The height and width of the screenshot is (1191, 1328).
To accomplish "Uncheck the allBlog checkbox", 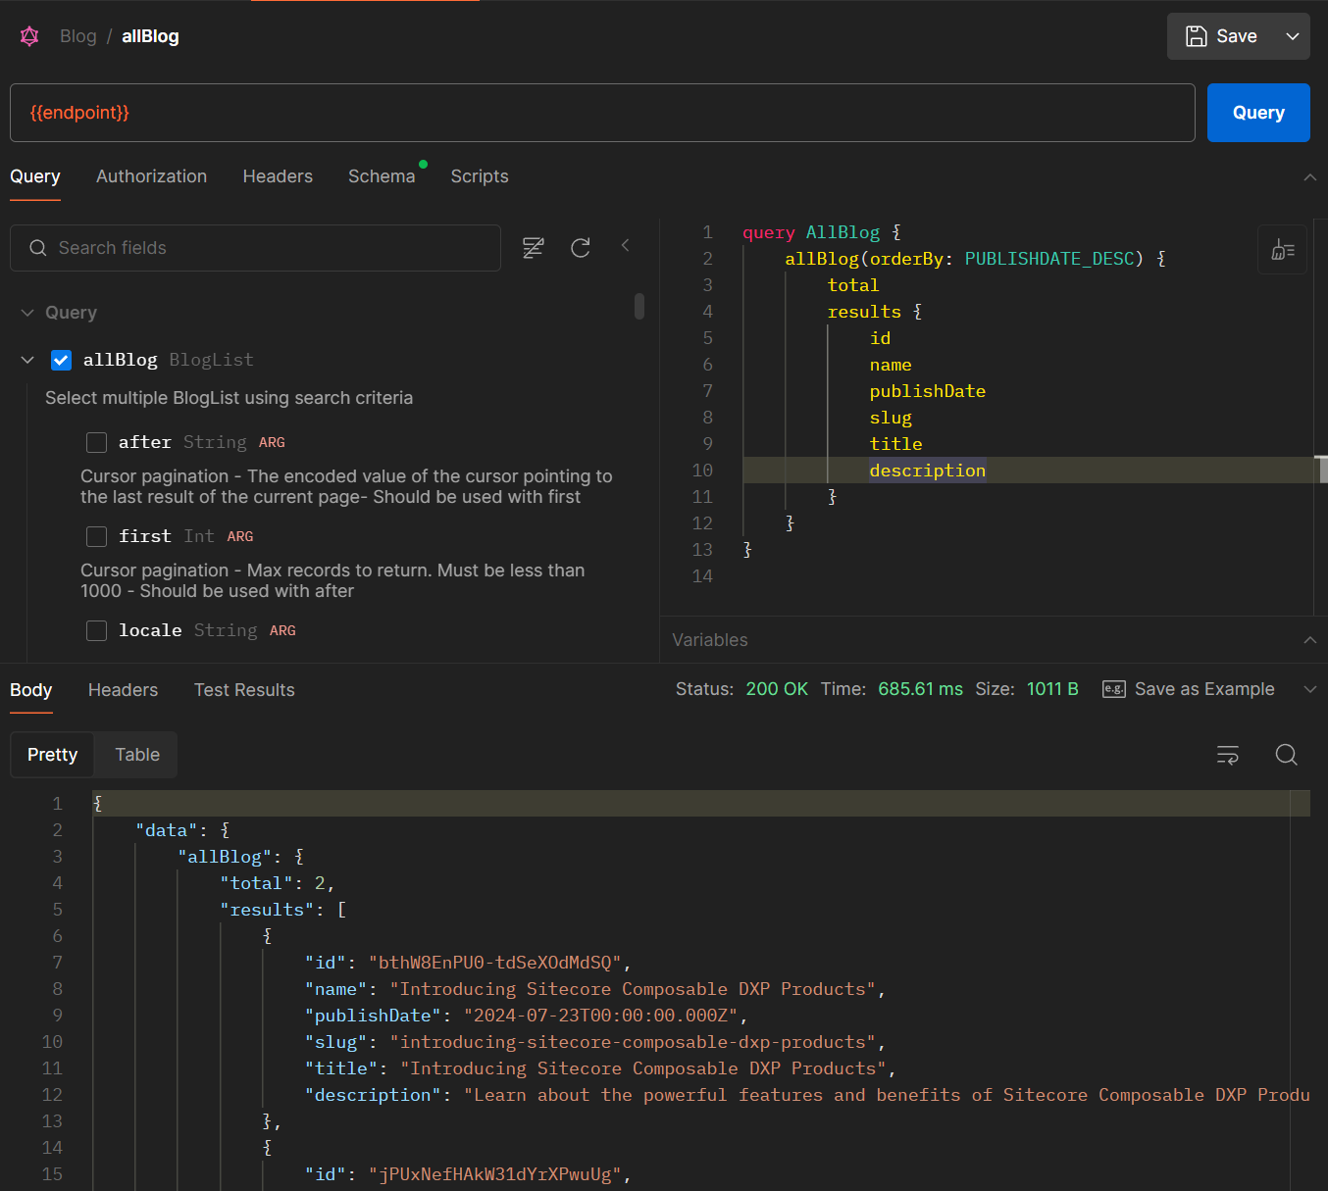I will [61, 360].
